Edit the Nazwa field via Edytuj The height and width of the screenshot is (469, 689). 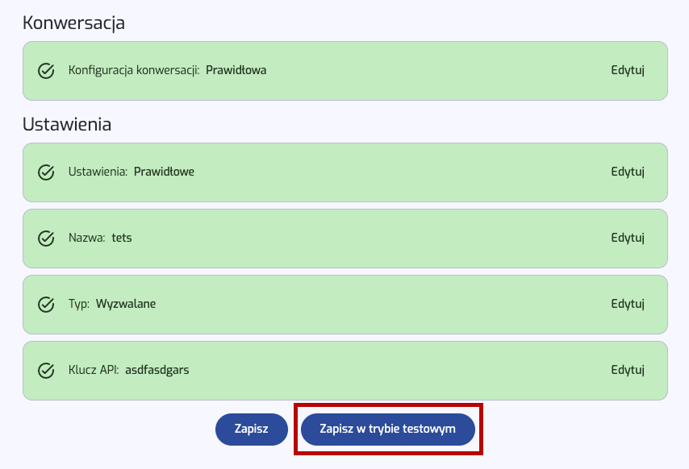point(628,239)
